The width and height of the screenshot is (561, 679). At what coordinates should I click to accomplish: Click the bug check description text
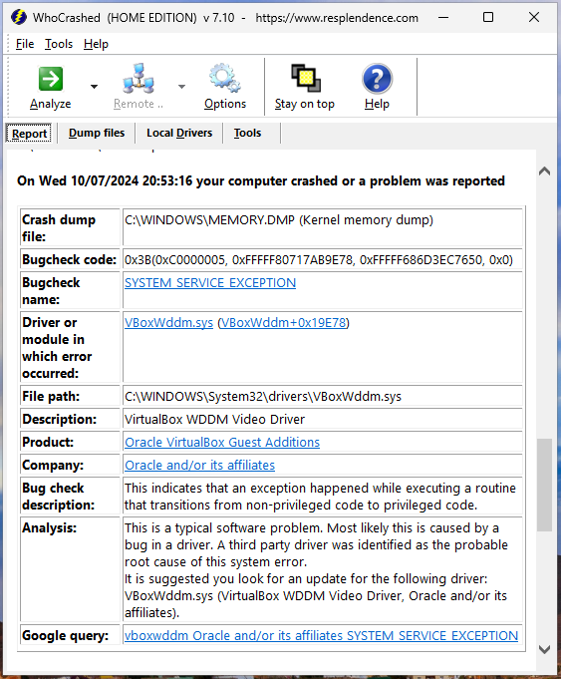pyautogui.click(x=320, y=497)
